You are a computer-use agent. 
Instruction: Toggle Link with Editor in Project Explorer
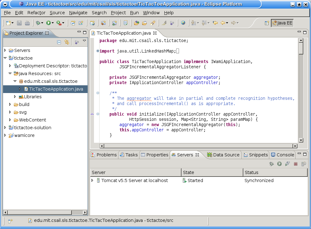click(66, 42)
